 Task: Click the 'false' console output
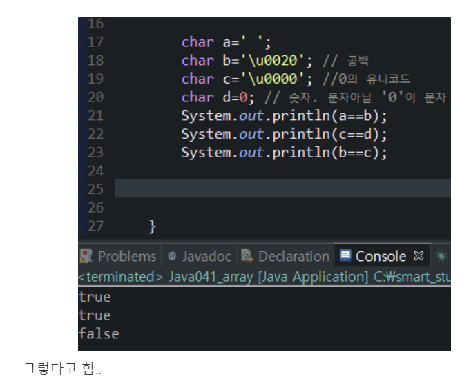99,333
